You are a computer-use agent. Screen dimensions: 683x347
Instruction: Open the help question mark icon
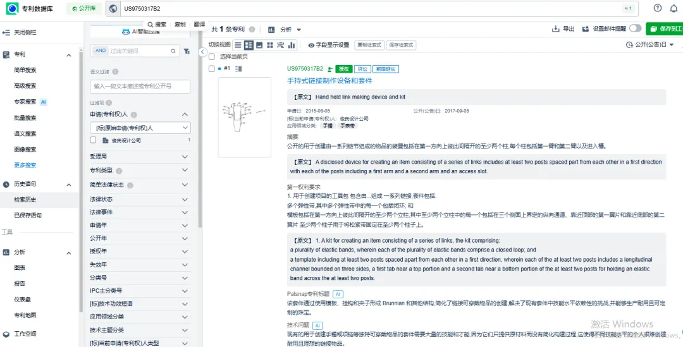coord(658,8)
